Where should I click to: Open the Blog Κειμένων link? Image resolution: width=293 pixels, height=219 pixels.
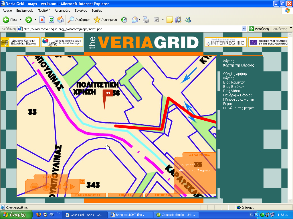pyautogui.click(x=234, y=82)
